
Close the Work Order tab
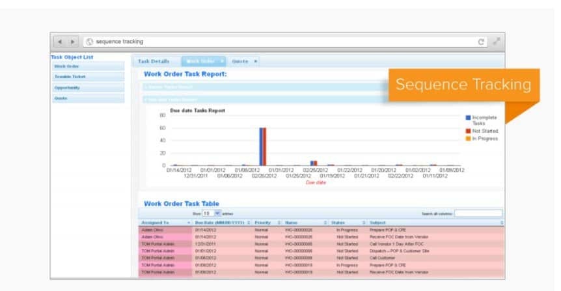[x=221, y=61]
